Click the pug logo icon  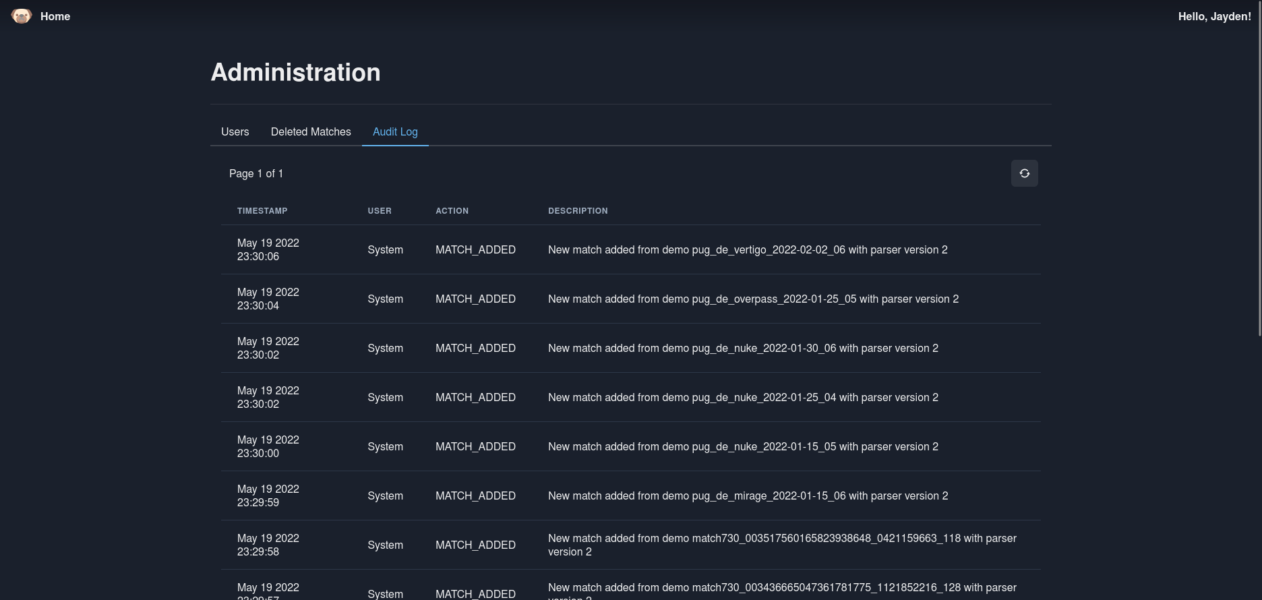(x=22, y=16)
